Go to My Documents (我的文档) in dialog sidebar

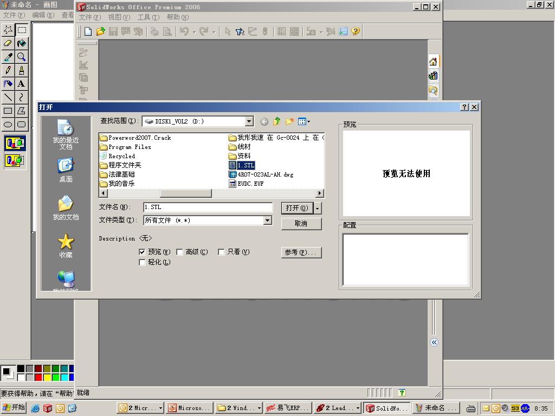point(66,208)
